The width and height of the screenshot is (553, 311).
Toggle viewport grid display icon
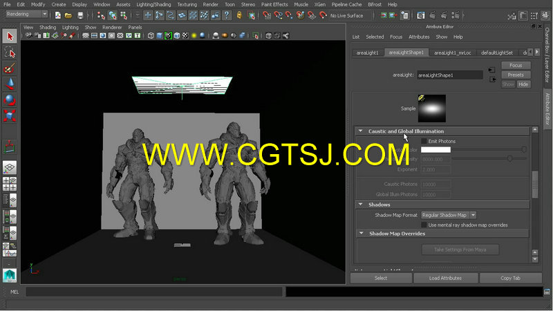[x=85, y=36]
